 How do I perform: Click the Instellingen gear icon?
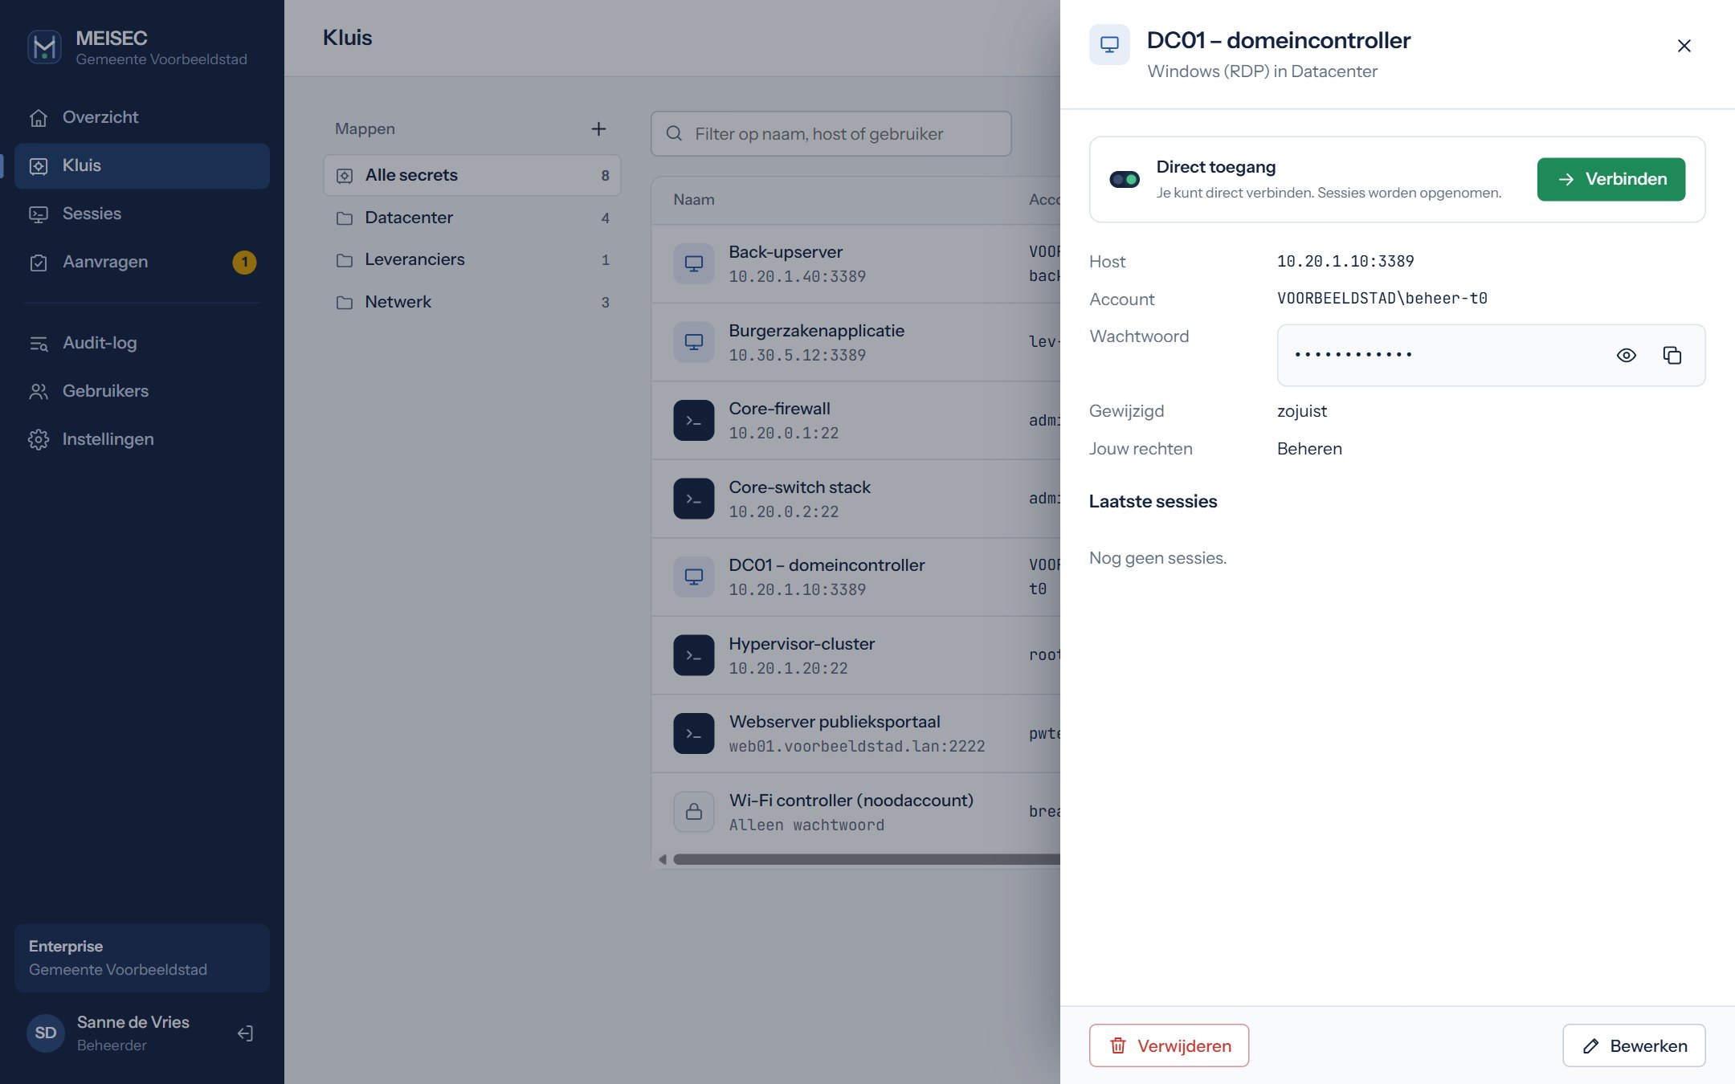coord(39,439)
